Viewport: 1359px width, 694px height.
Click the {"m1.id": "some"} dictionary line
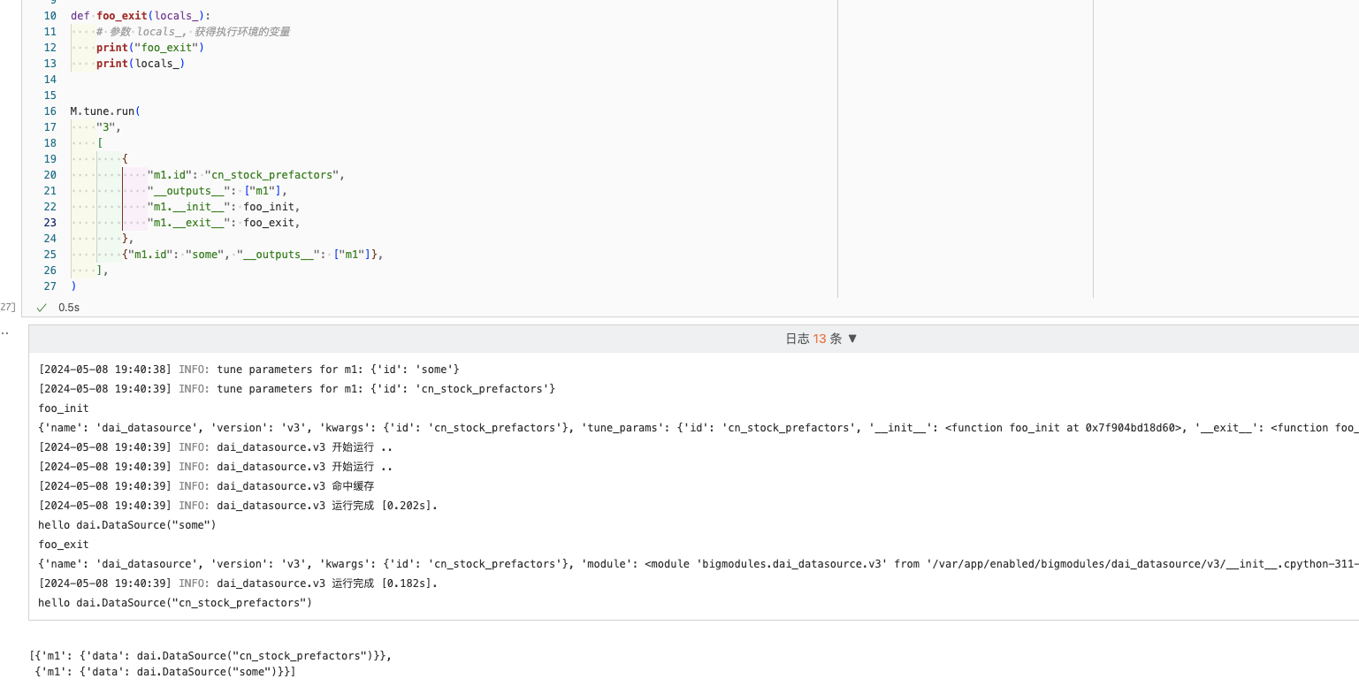tap(252, 255)
